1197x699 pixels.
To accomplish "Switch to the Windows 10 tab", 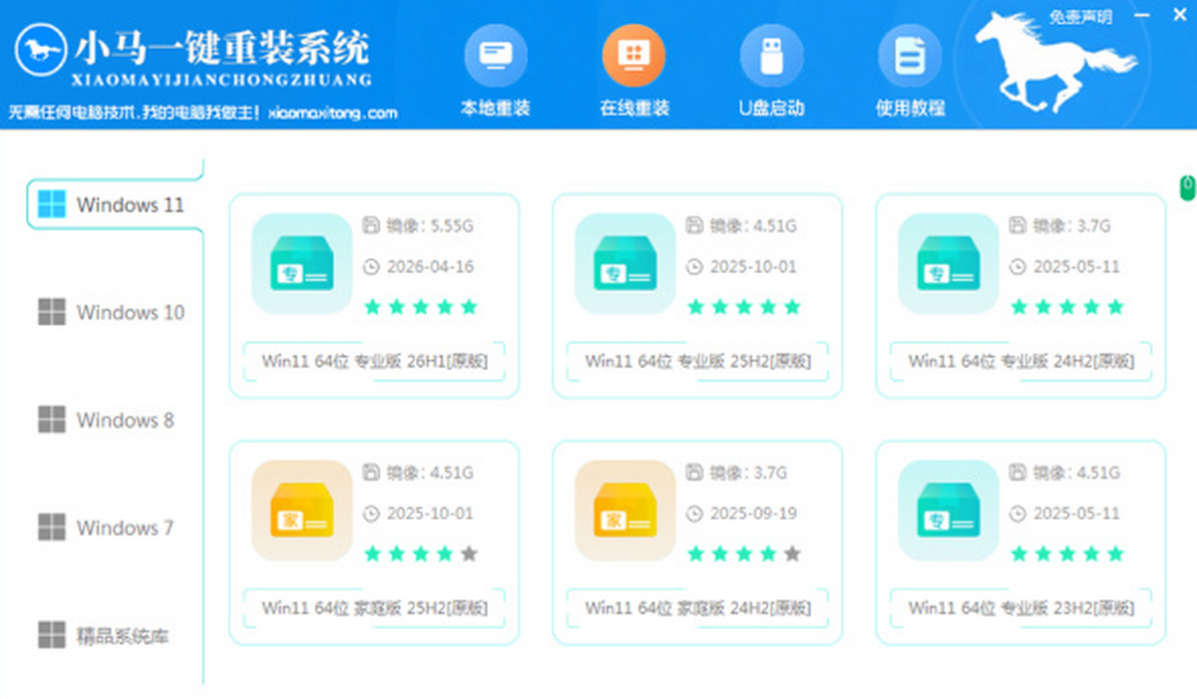I will point(114,312).
